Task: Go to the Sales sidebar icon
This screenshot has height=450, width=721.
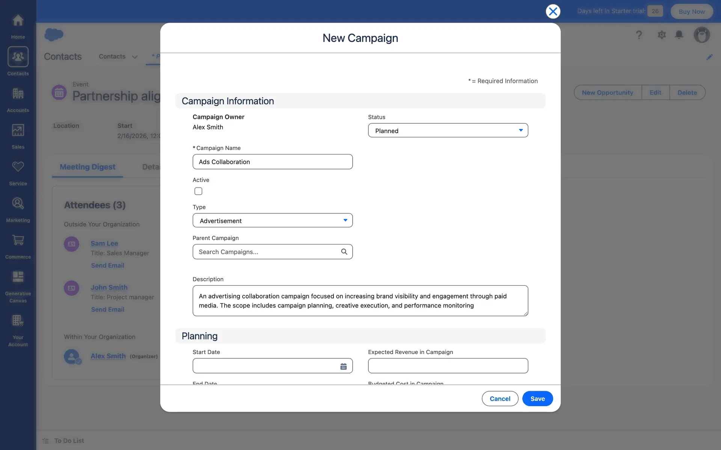Action: pos(18,130)
